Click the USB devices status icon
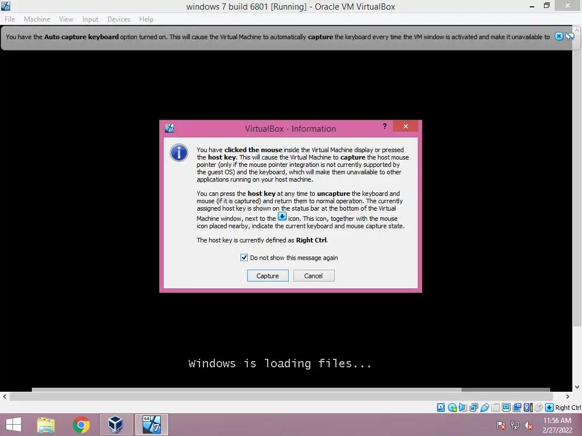Screen dimensions: 582x436 [484, 408]
